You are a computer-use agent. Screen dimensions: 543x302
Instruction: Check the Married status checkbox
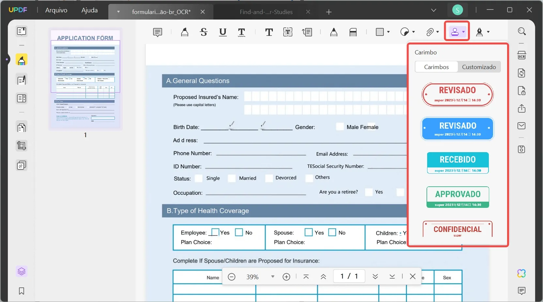(232, 179)
